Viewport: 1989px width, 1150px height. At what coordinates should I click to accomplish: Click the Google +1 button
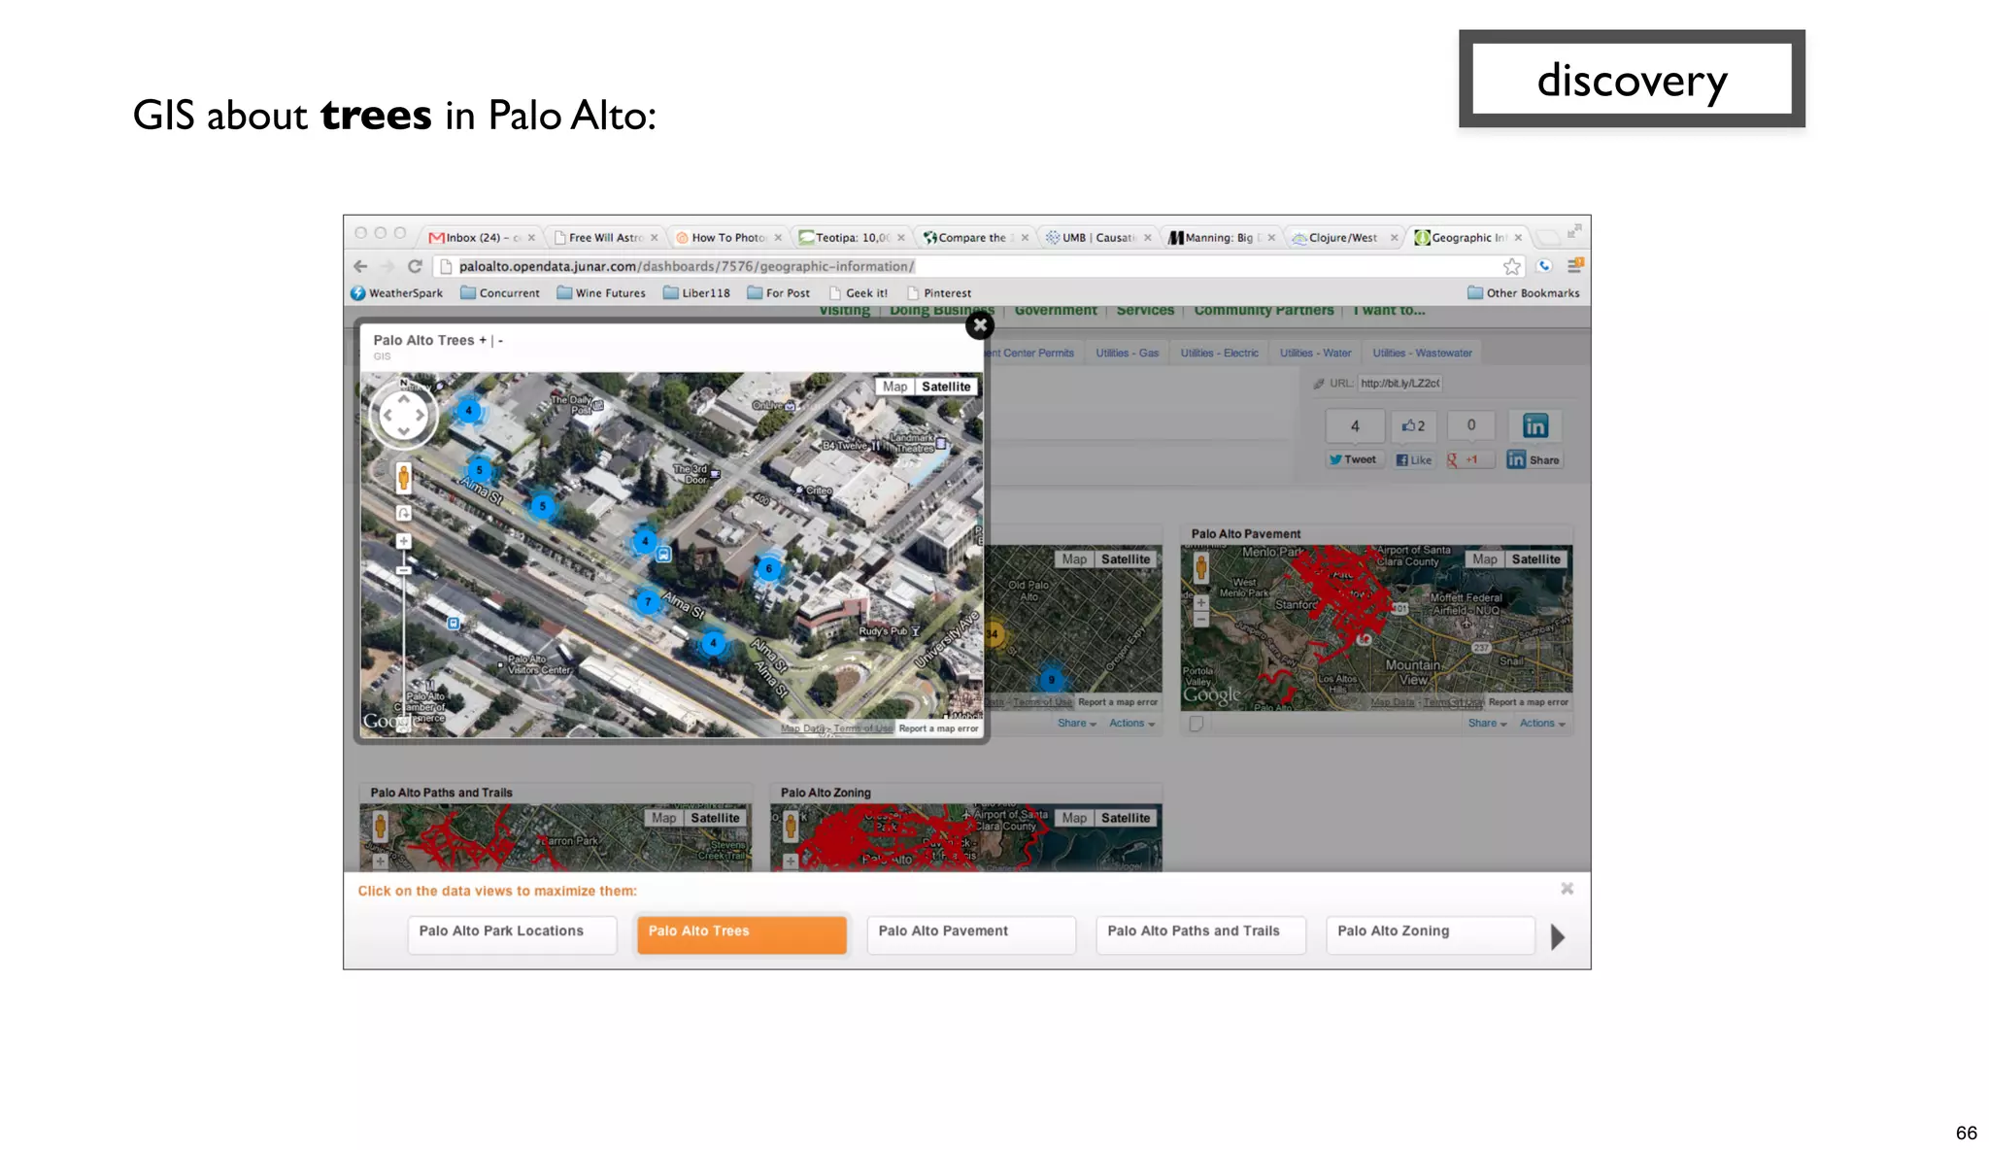[1470, 460]
